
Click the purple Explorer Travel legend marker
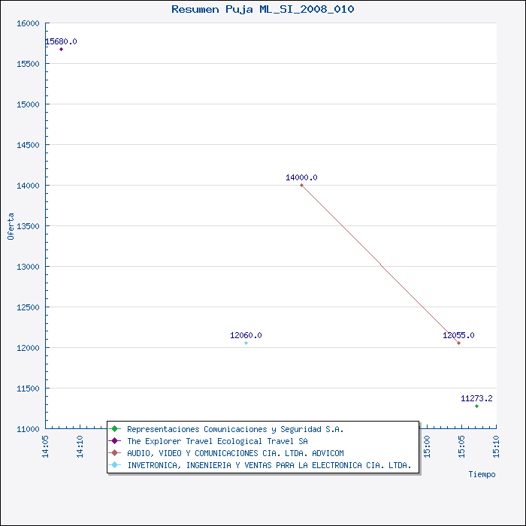(x=115, y=441)
